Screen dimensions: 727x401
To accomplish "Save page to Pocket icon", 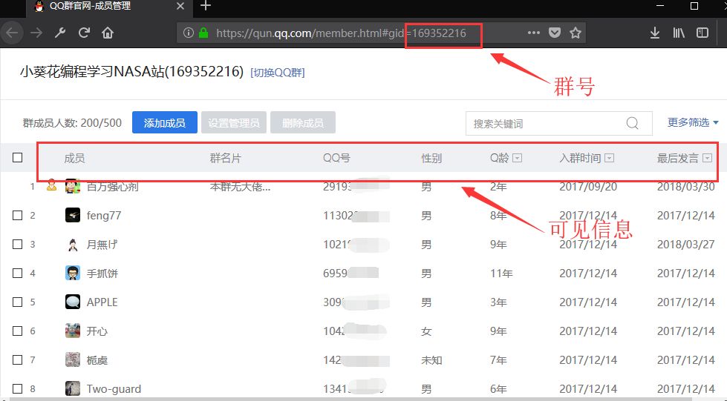I will click(555, 33).
